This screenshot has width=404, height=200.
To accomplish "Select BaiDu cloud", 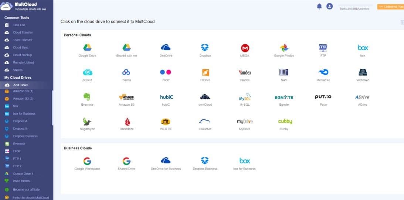I will 126,75.
